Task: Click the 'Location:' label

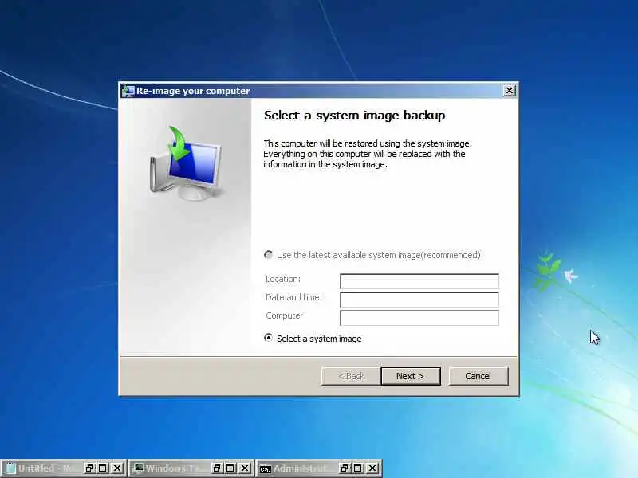Action: click(x=283, y=279)
